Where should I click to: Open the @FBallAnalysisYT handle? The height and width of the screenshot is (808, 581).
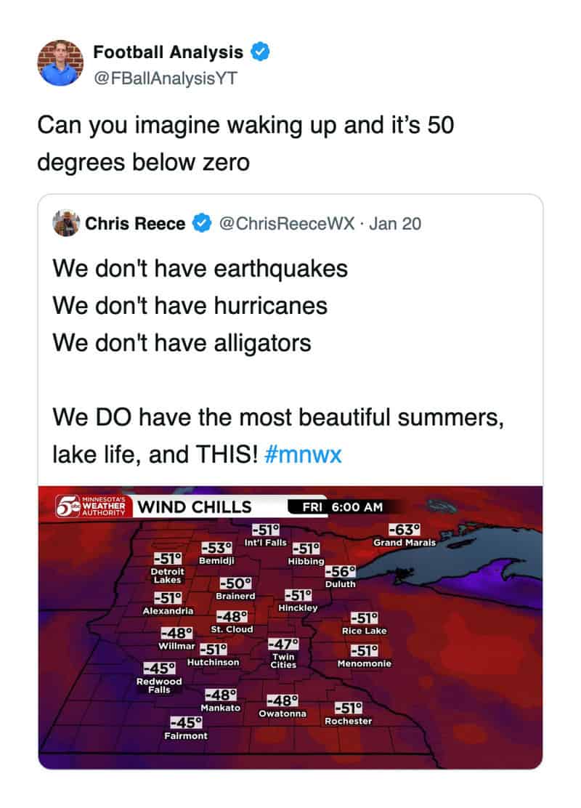pyautogui.click(x=165, y=78)
